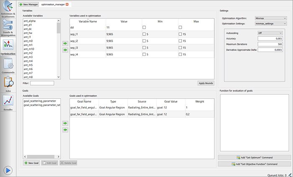Toggle Min checkbox for variable dd

click(x=144, y=27)
